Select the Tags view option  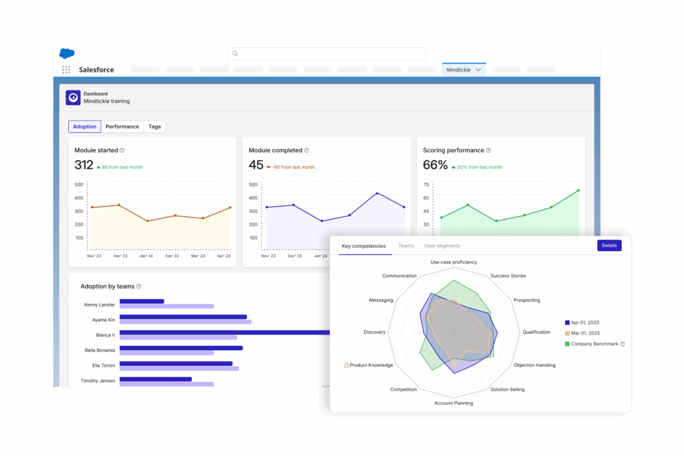click(x=155, y=126)
